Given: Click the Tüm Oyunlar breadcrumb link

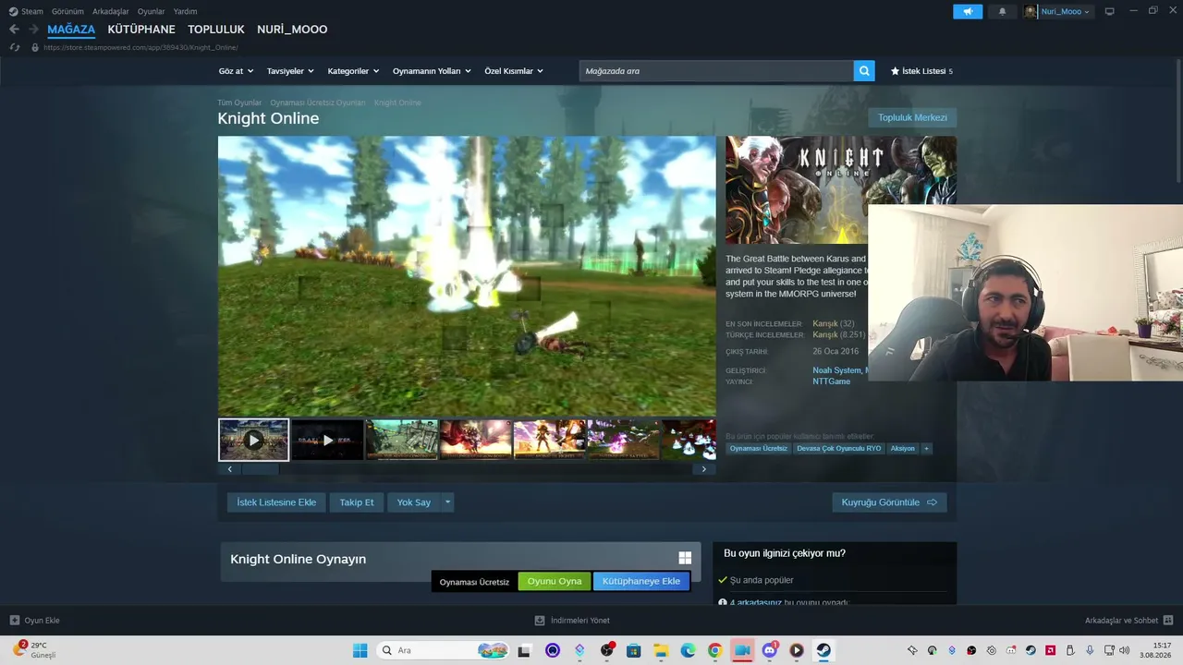Looking at the screenshot, I should coord(239,103).
